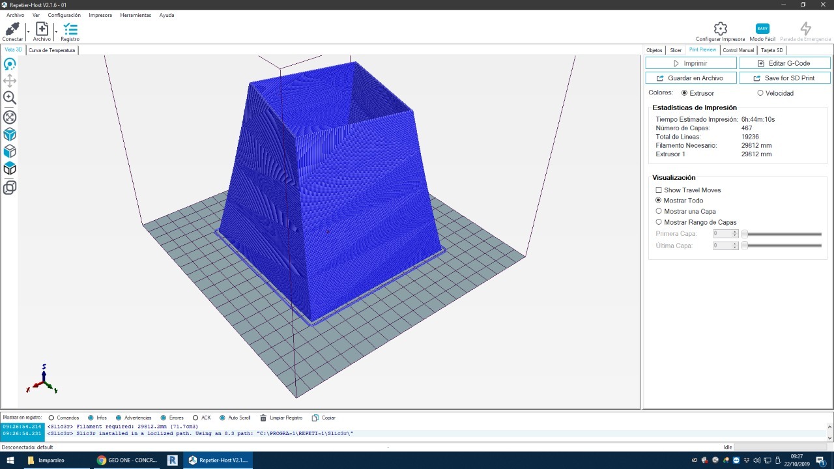
Task: Switch to Curva de Temperatura tab
Action: tap(52, 50)
